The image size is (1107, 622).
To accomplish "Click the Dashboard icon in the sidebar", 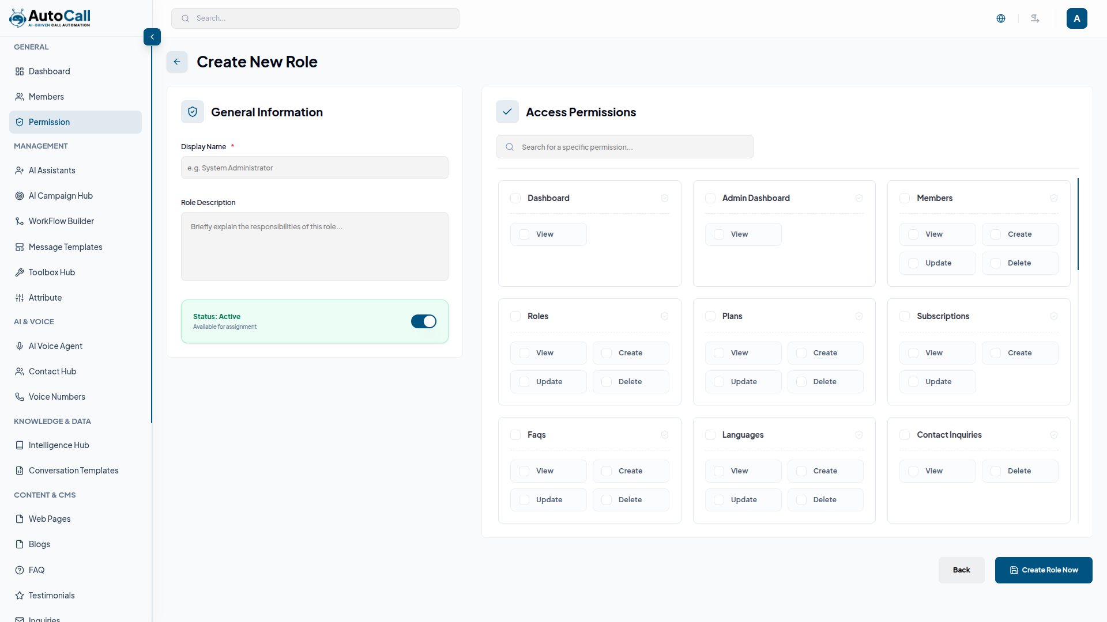I will [20, 71].
